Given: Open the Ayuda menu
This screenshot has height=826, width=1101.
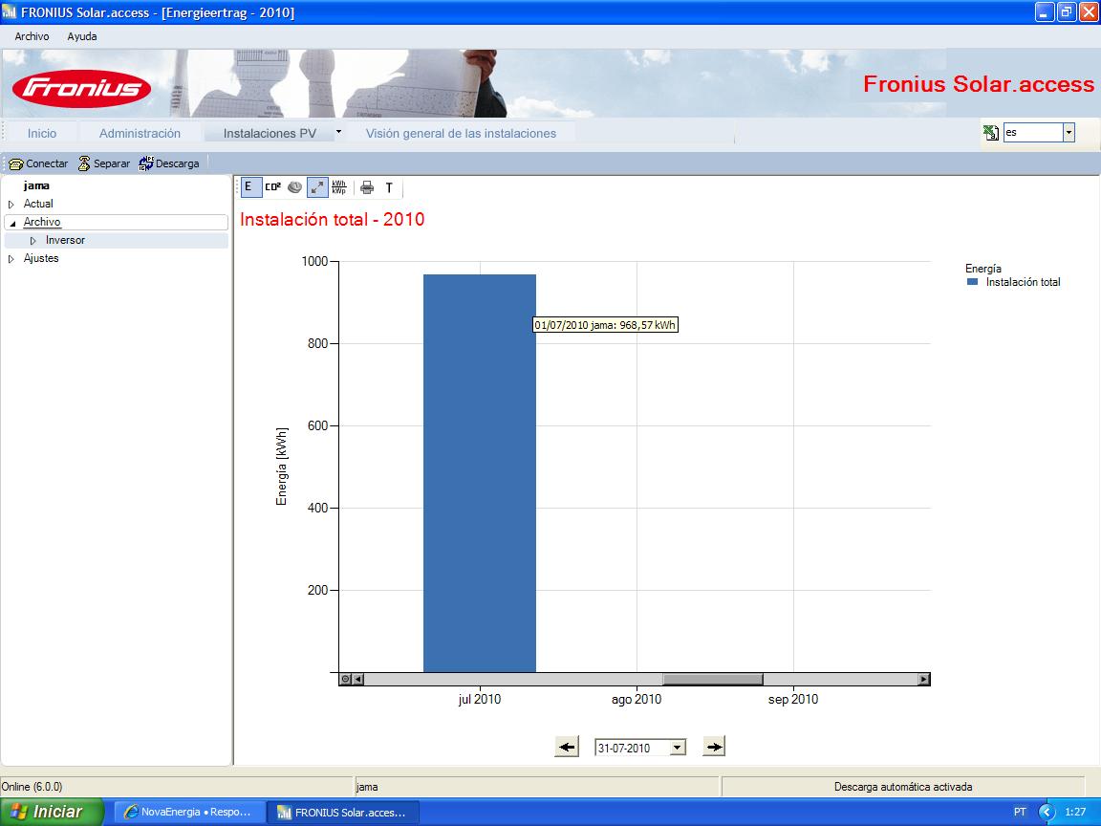Looking at the screenshot, I should [x=82, y=36].
